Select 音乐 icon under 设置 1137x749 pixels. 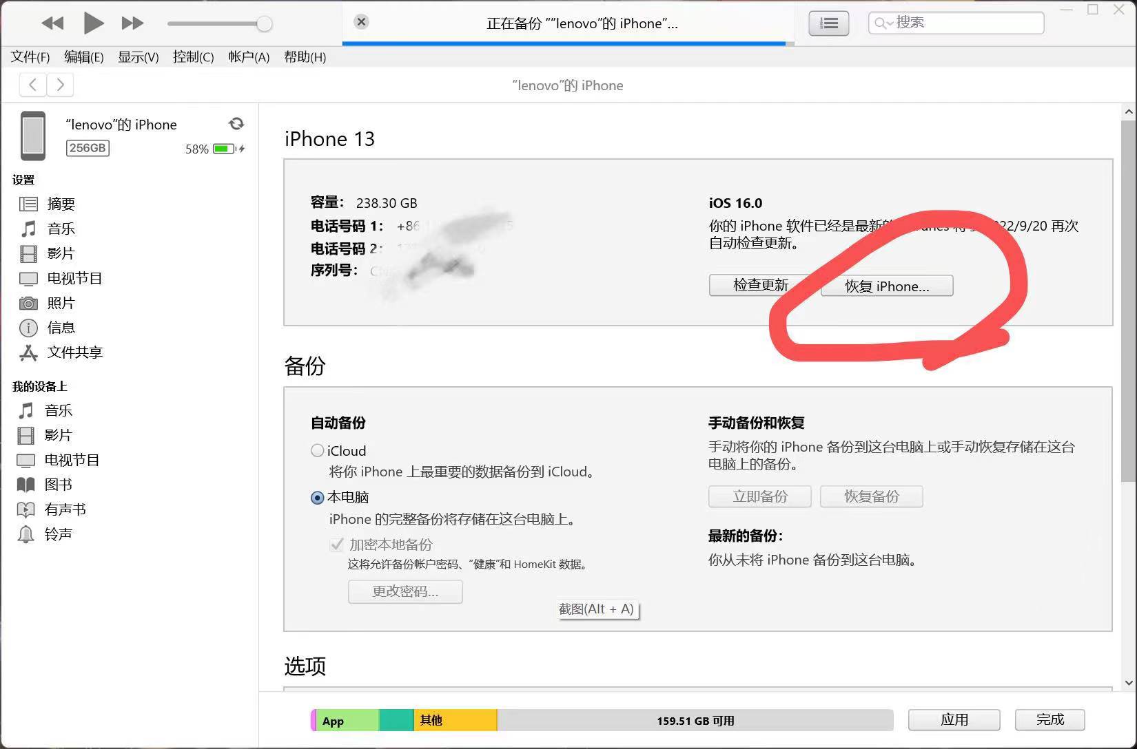pyautogui.click(x=28, y=229)
